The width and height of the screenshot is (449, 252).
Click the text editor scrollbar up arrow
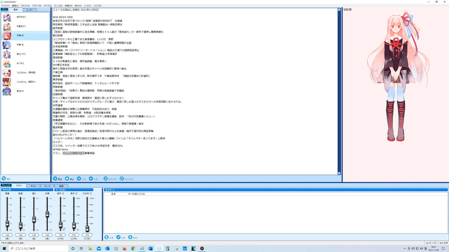(x=340, y=10)
